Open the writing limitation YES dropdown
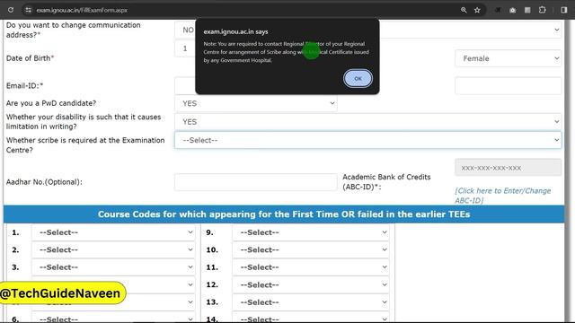This screenshot has height=323, width=575. click(x=367, y=122)
